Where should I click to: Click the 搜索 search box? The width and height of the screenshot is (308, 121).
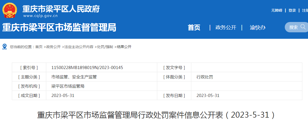[x=296, y=27]
